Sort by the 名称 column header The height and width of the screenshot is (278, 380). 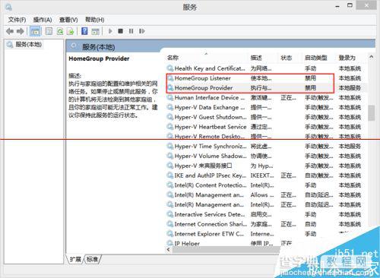point(173,58)
